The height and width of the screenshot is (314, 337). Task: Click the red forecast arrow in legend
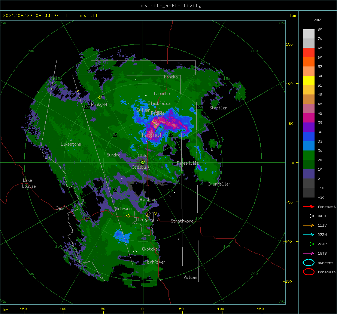[309, 206]
